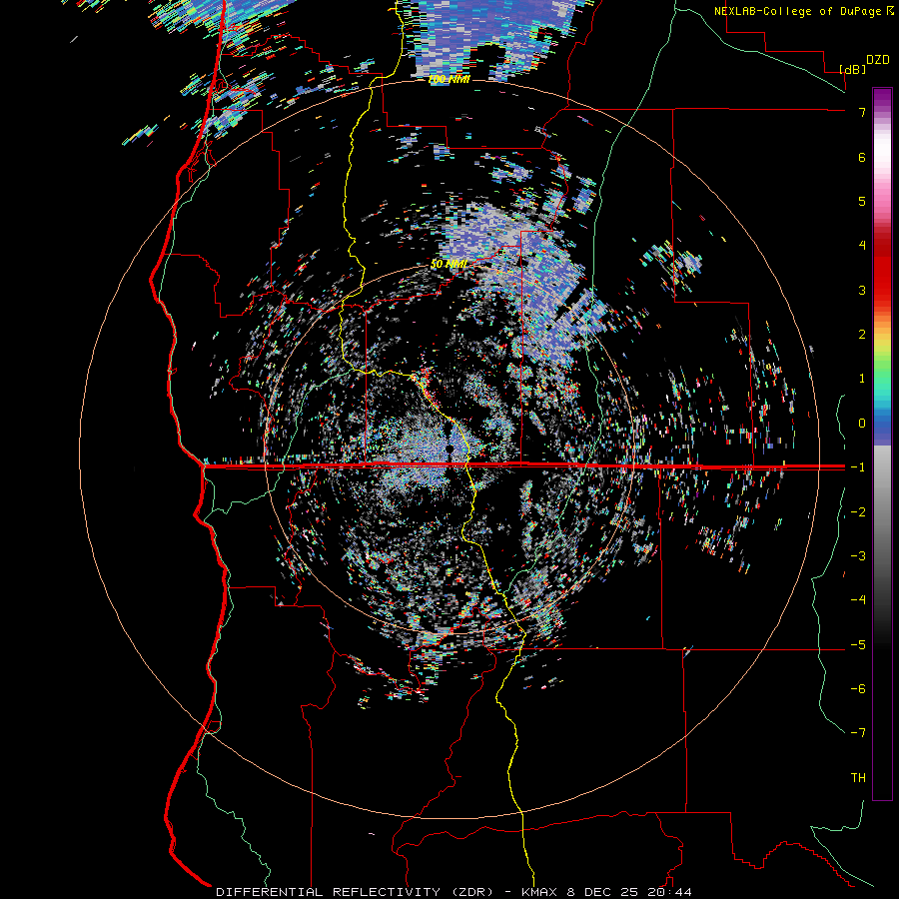Screen dimensions: 899x899
Task: Click the ZDR color scale bar
Action: point(882,444)
